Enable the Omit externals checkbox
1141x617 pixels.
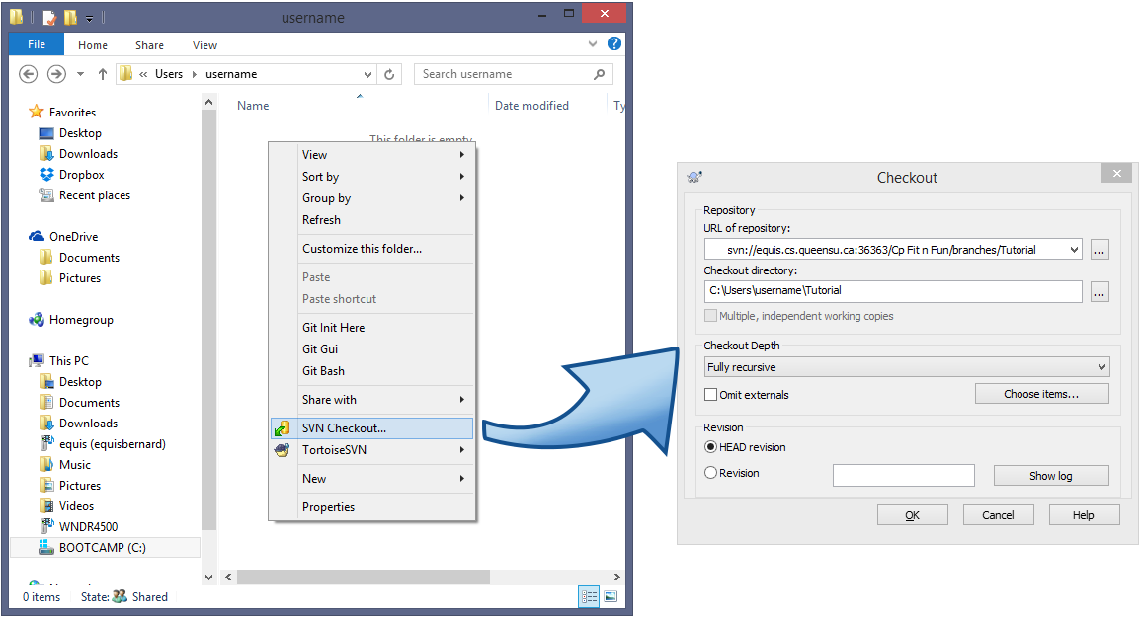click(711, 395)
